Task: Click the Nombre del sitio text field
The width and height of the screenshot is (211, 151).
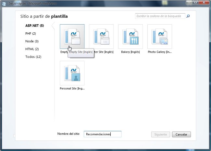Action: 102,134
